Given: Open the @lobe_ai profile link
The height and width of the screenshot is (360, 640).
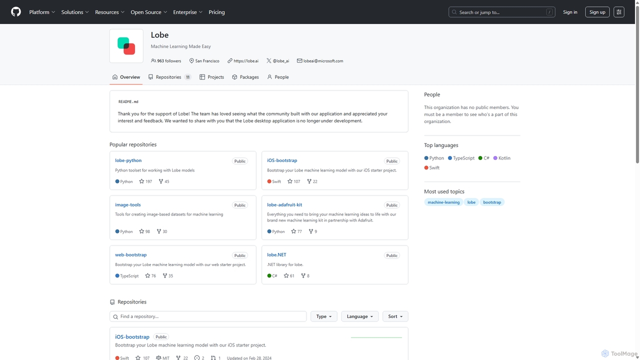Looking at the screenshot, I should point(281,61).
